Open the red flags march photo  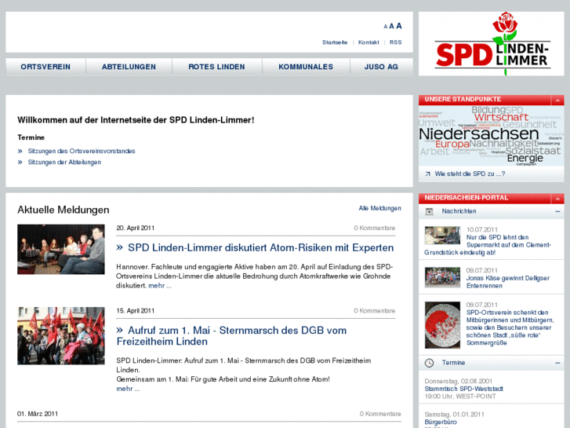pyautogui.click(x=61, y=335)
